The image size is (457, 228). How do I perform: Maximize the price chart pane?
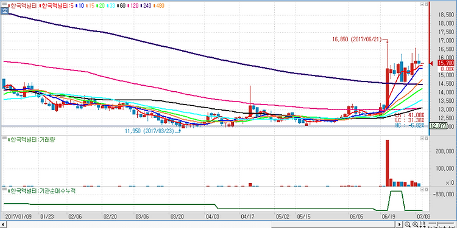pyautogui.click(x=426, y=5)
